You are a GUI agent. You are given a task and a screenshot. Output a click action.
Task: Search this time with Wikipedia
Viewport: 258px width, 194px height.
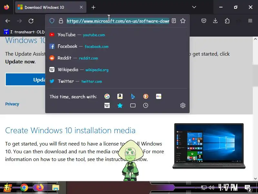coord(107,105)
